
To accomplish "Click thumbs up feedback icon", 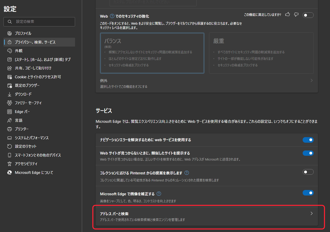I will [288, 15].
